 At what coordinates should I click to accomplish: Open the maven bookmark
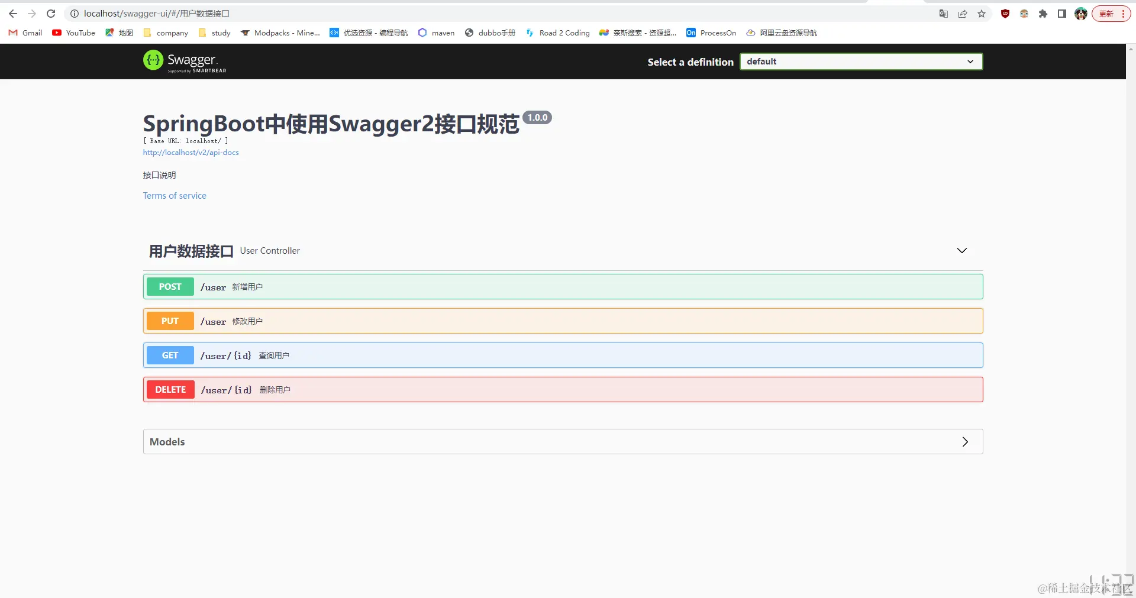tap(436, 33)
